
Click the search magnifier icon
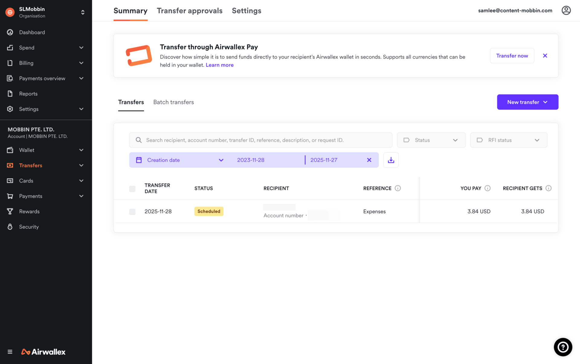coord(139,140)
